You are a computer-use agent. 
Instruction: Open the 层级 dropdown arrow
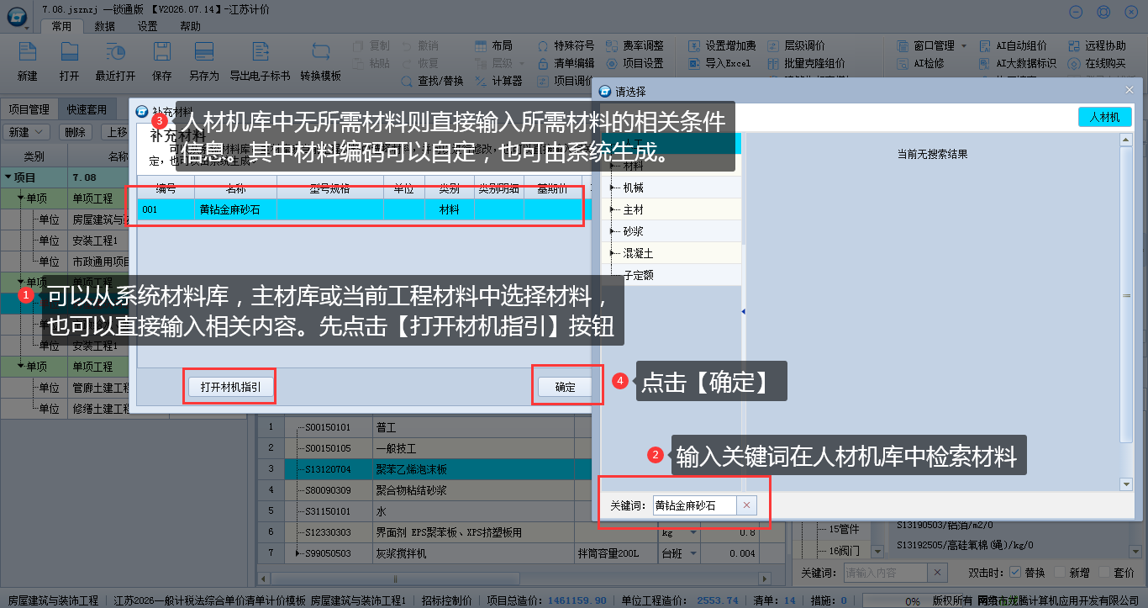tap(522, 63)
